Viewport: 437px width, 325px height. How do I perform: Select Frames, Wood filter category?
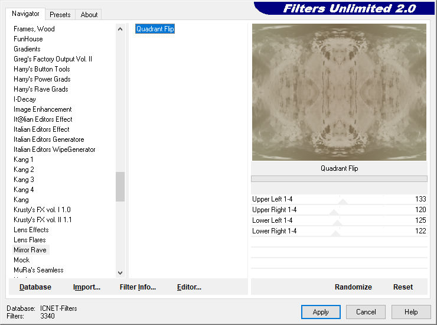(x=34, y=29)
